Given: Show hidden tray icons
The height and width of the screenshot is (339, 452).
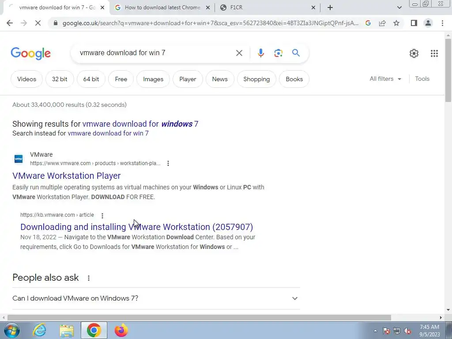Looking at the screenshot, I should coord(375,331).
